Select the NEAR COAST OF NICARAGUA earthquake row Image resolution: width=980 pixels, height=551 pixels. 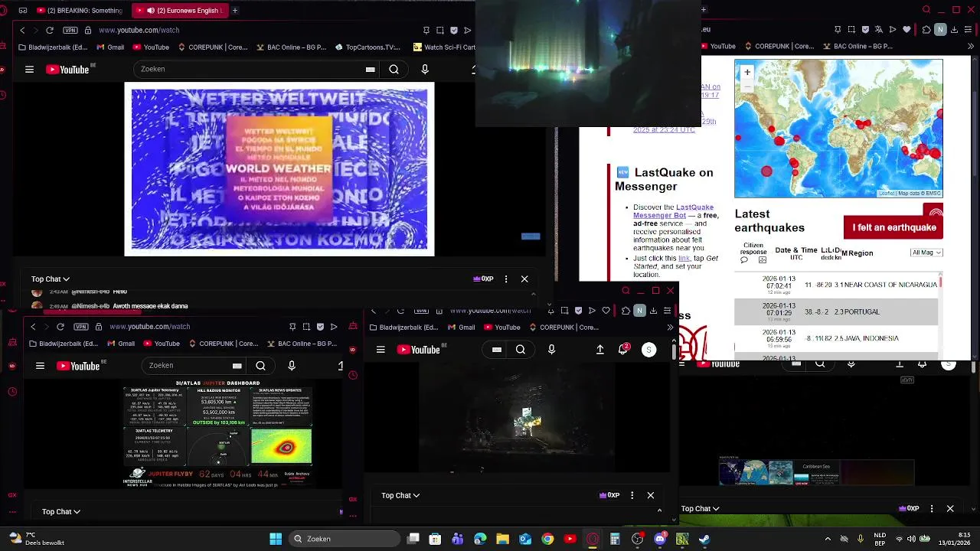[836, 284]
